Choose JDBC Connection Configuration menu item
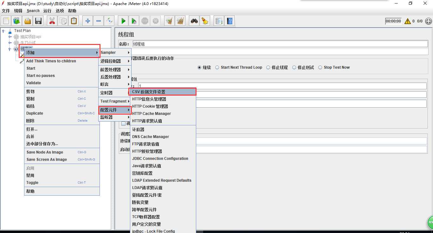 pos(163,159)
